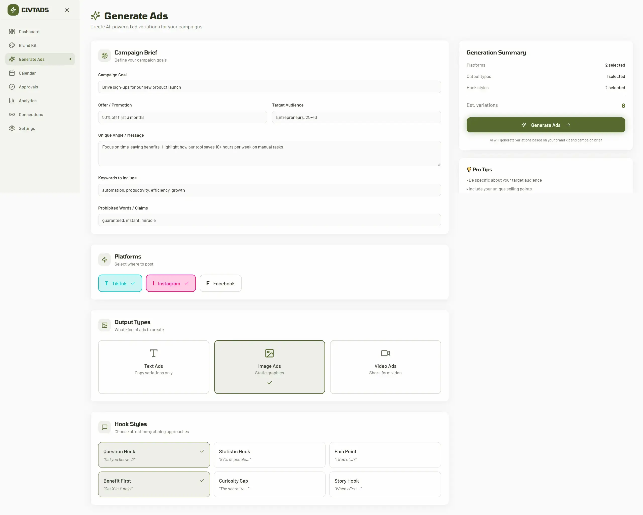Click the Campaign Brief target icon
Viewport: 643px width, 515px height.
point(104,56)
